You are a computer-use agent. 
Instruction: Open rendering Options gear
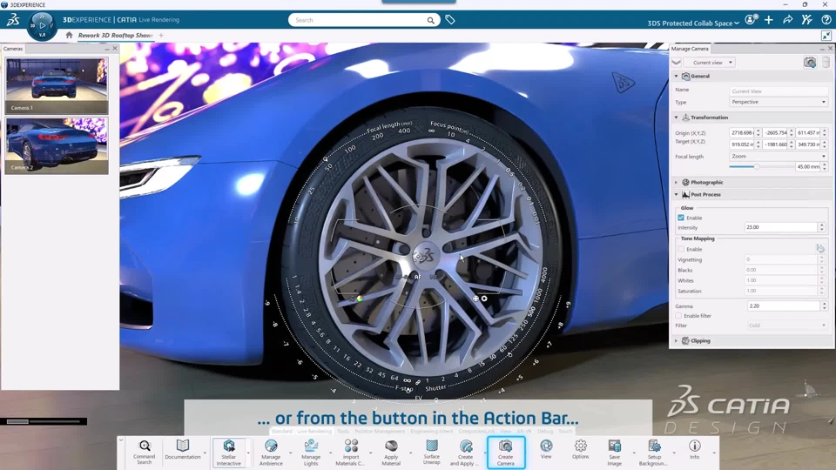click(580, 449)
